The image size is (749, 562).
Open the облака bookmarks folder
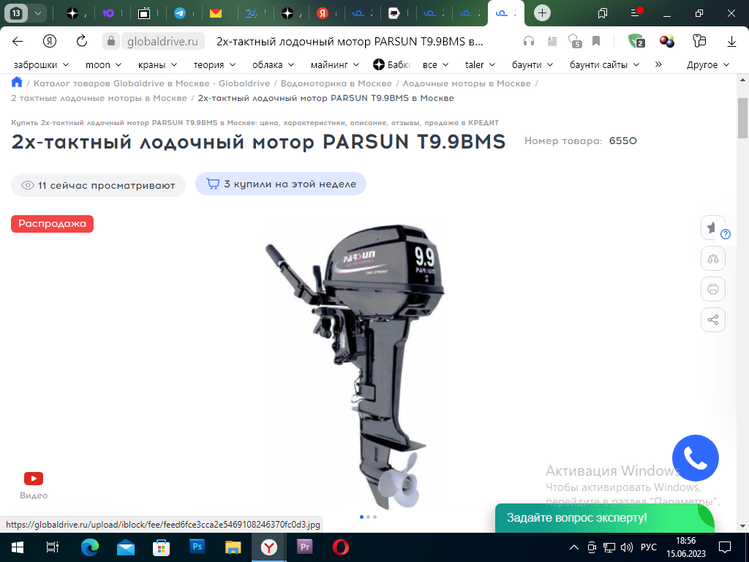coord(273,64)
